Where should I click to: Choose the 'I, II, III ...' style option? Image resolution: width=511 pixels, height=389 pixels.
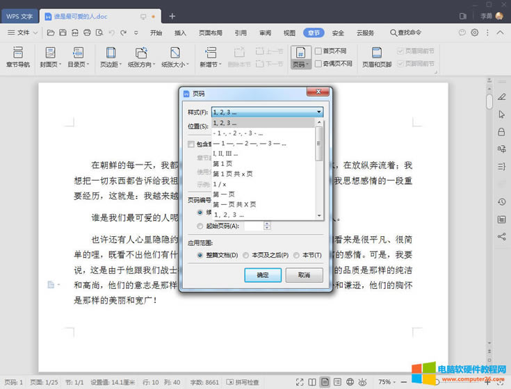[x=225, y=154]
